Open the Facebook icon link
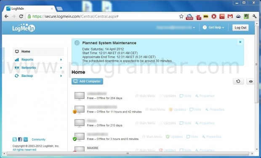261x158 pixels. pos(20,140)
